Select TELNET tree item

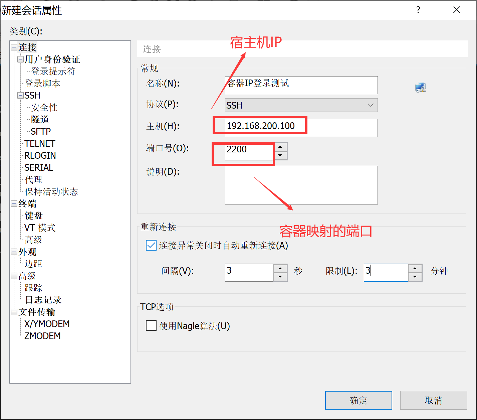40,144
